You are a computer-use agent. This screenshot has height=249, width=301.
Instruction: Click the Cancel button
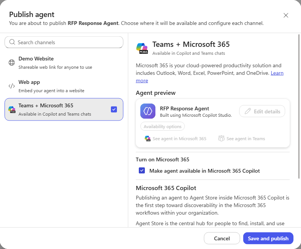coord(222,238)
